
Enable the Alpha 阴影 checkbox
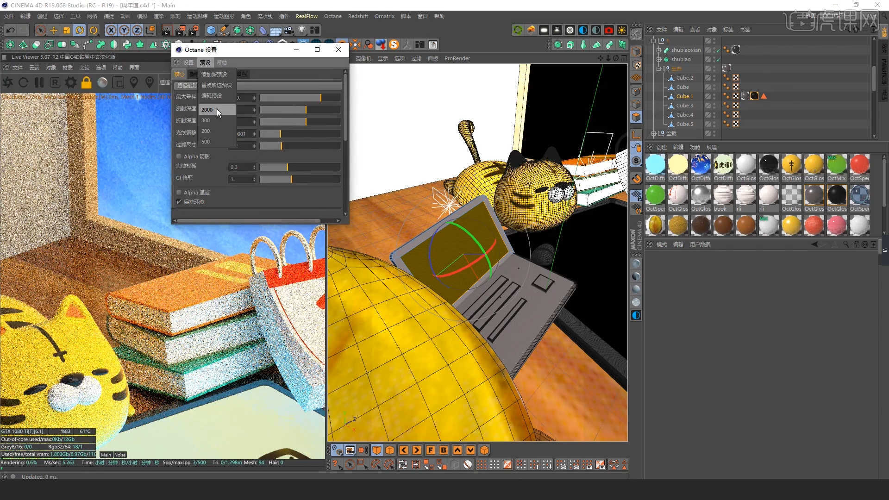coord(179,156)
